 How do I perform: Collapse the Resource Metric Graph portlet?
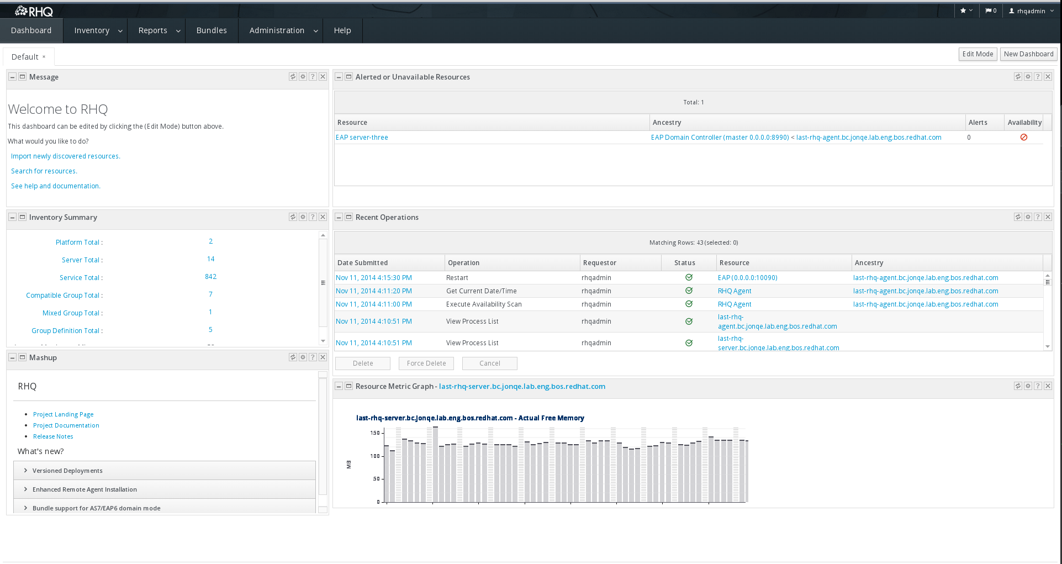click(339, 386)
